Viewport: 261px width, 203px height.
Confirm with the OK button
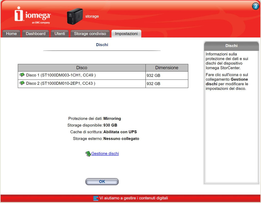[102, 181]
